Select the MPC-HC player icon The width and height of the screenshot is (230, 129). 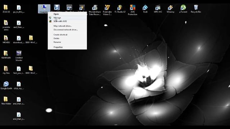tap(158, 8)
